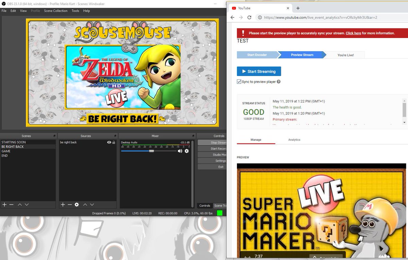The width and height of the screenshot is (408, 260).
Task: Float the Mixer dock panel
Action: [193, 136]
